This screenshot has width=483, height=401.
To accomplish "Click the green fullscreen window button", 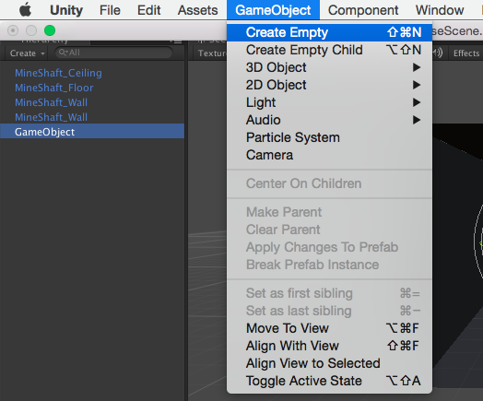I will (50, 30).
